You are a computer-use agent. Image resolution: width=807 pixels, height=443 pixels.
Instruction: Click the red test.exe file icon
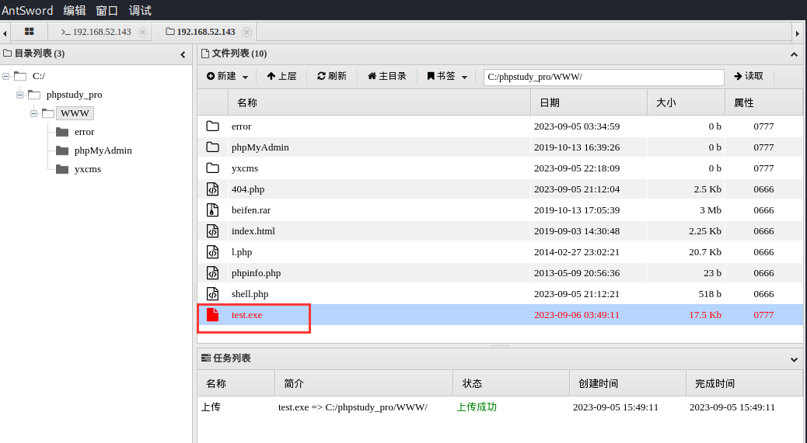pyautogui.click(x=212, y=315)
